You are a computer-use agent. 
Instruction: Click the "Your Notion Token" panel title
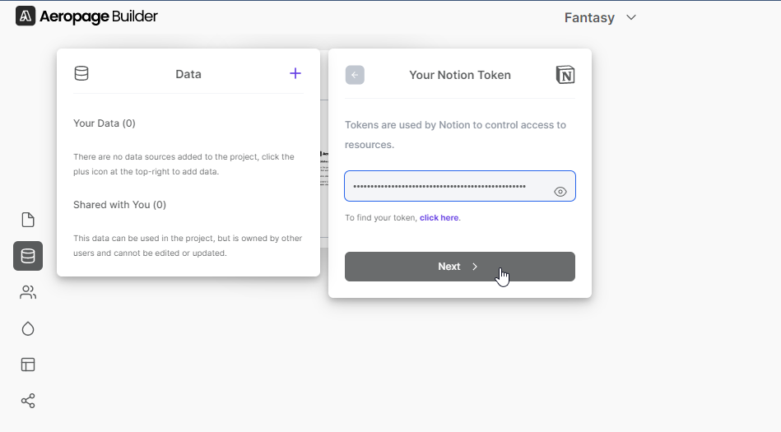pos(460,75)
